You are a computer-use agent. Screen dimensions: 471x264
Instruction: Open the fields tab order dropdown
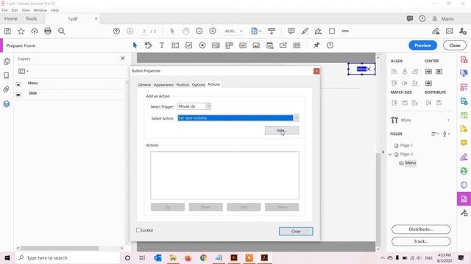pos(446,133)
